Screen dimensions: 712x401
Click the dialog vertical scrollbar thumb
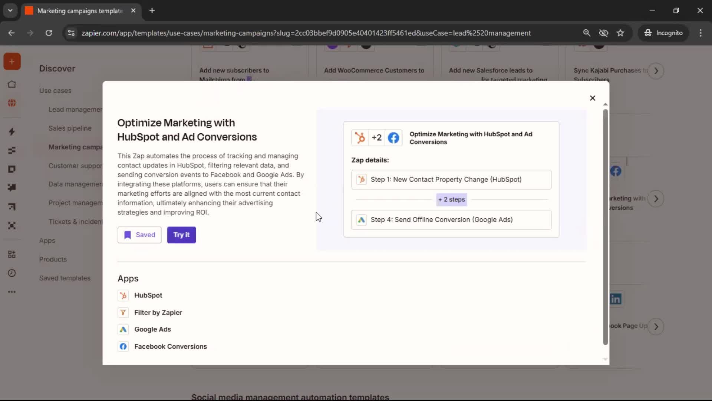click(x=605, y=227)
